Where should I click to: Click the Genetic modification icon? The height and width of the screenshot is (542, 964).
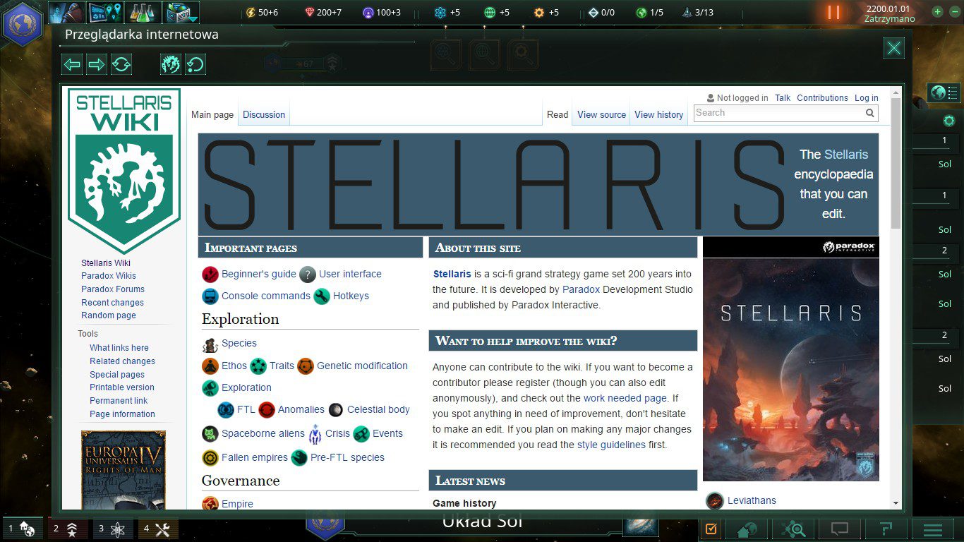coord(306,366)
